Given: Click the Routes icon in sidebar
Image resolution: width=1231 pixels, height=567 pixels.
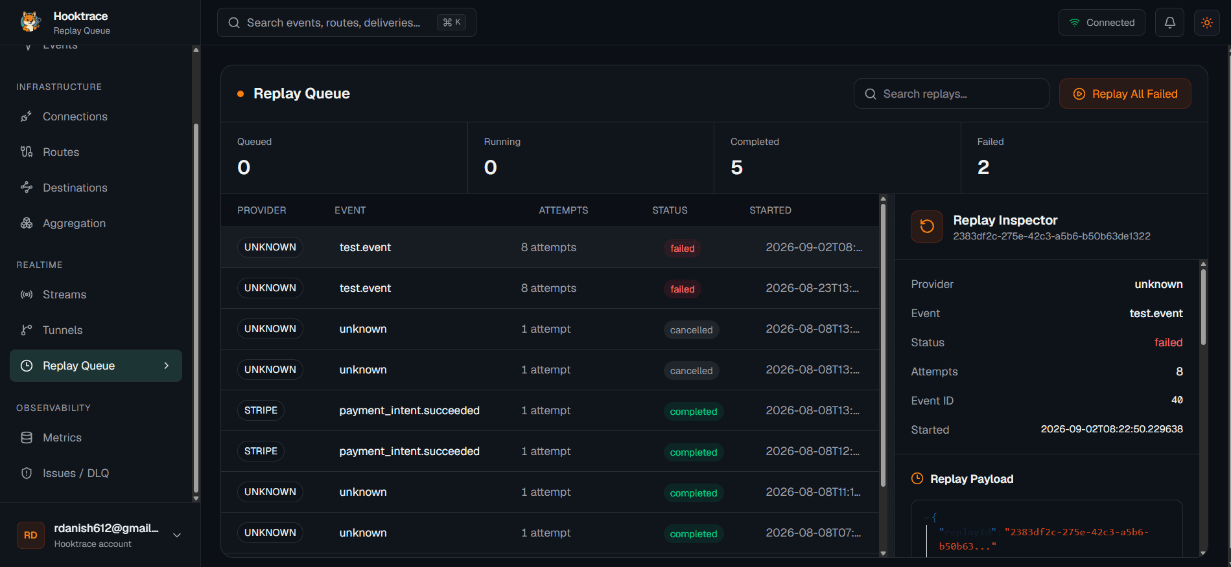Looking at the screenshot, I should (x=27, y=152).
